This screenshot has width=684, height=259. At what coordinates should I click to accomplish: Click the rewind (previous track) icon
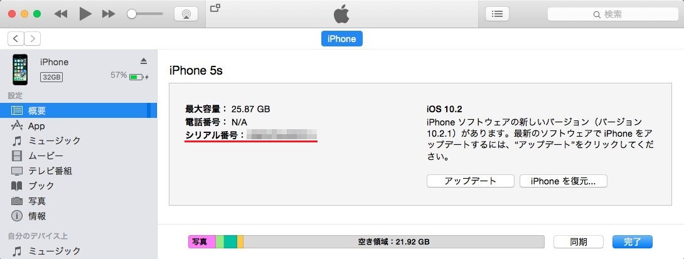[61, 14]
